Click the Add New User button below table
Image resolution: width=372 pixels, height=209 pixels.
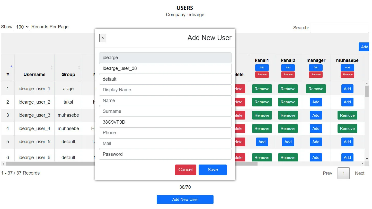click(x=185, y=199)
